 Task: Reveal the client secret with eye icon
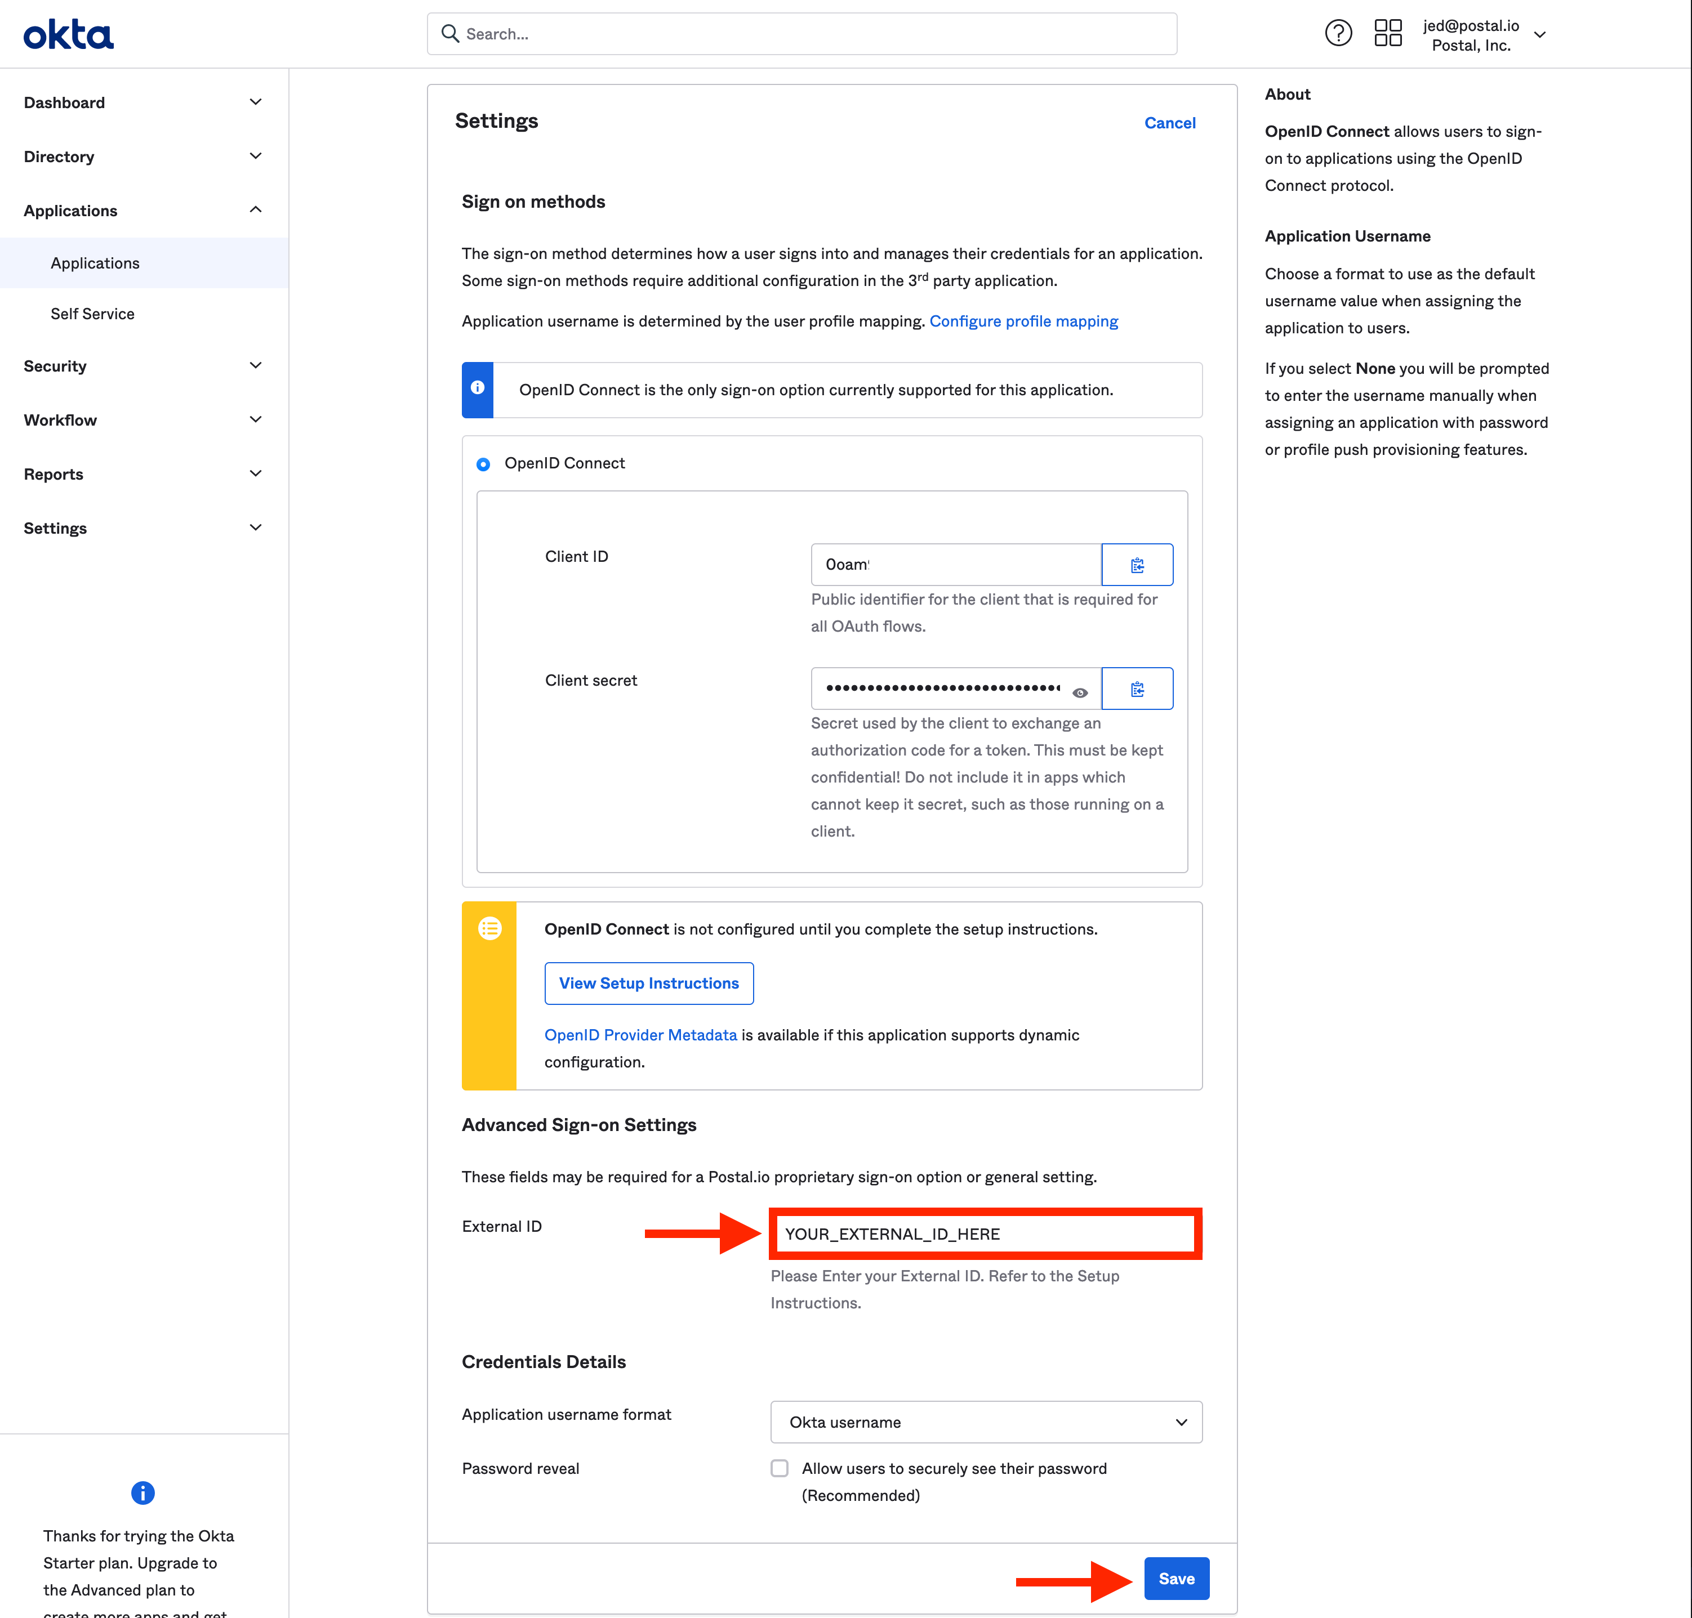(1079, 692)
